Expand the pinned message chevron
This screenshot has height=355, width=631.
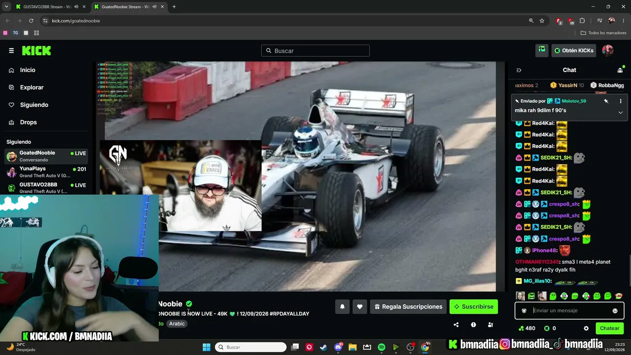(x=621, y=112)
